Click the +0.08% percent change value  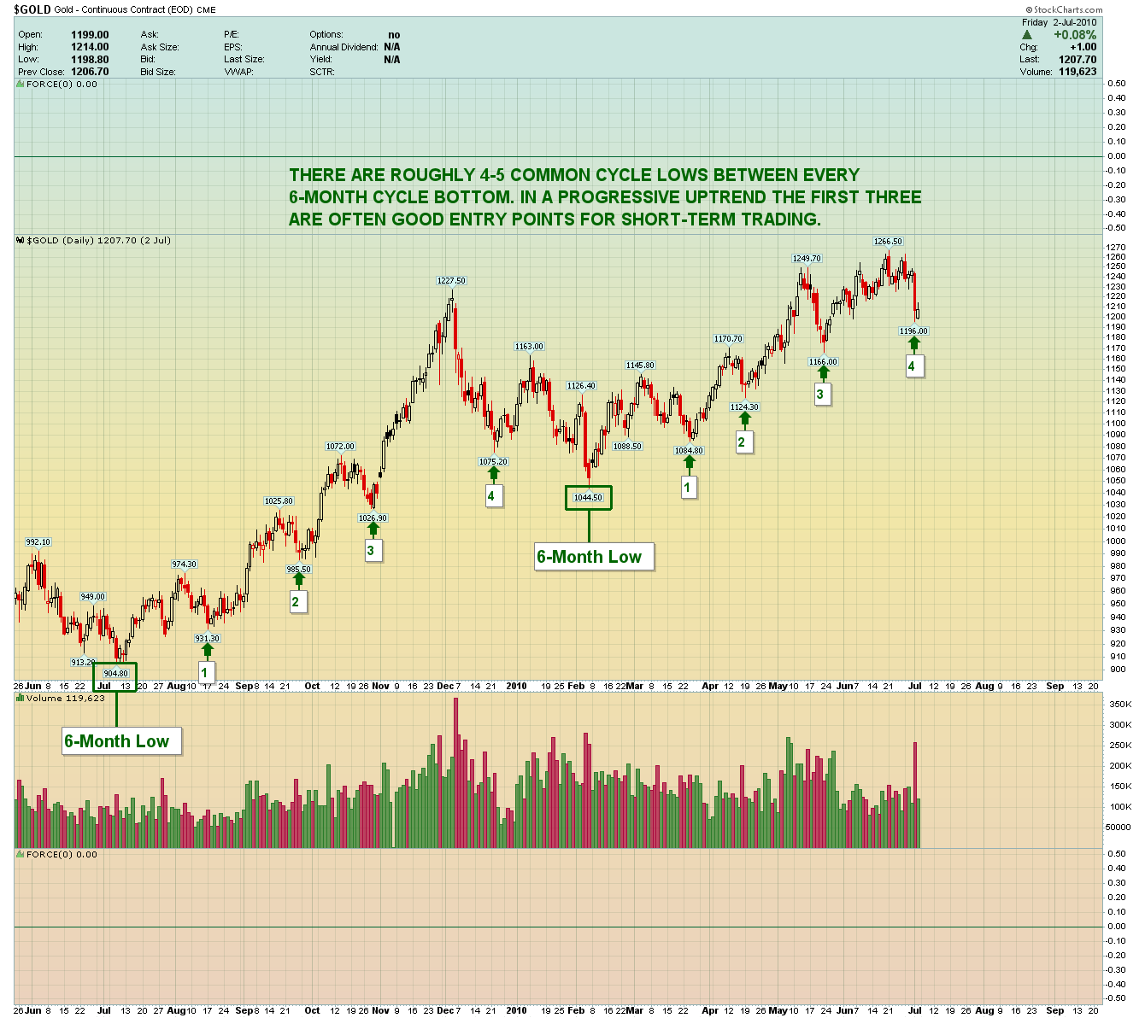tap(1074, 35)
